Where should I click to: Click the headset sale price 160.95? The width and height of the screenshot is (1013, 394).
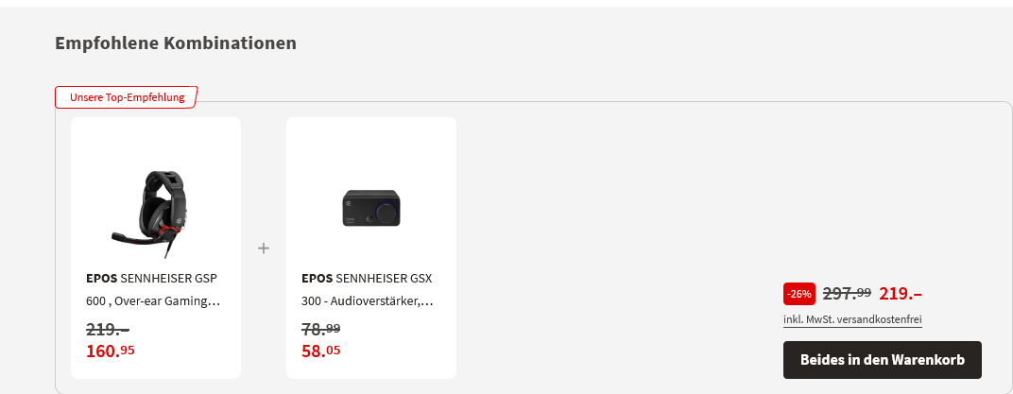coord(111,351)
